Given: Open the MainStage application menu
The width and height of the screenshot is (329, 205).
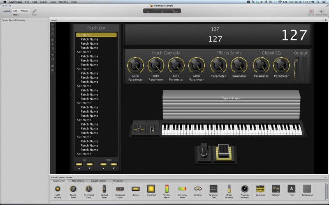Looking at the screenshot, I should pyautogui.click(x=16, y=2).
